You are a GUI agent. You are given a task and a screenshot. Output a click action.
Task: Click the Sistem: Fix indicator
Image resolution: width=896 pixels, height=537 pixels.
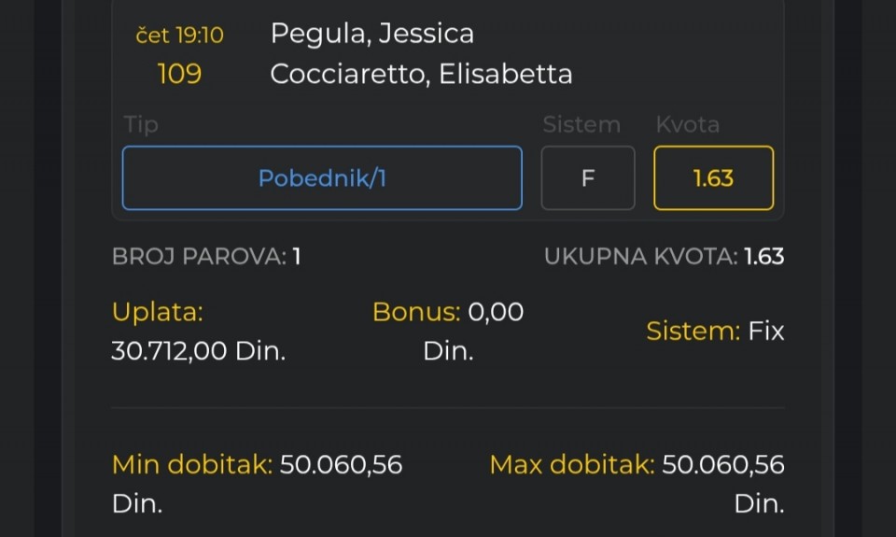pyautogui.click(x=715, y=331)
